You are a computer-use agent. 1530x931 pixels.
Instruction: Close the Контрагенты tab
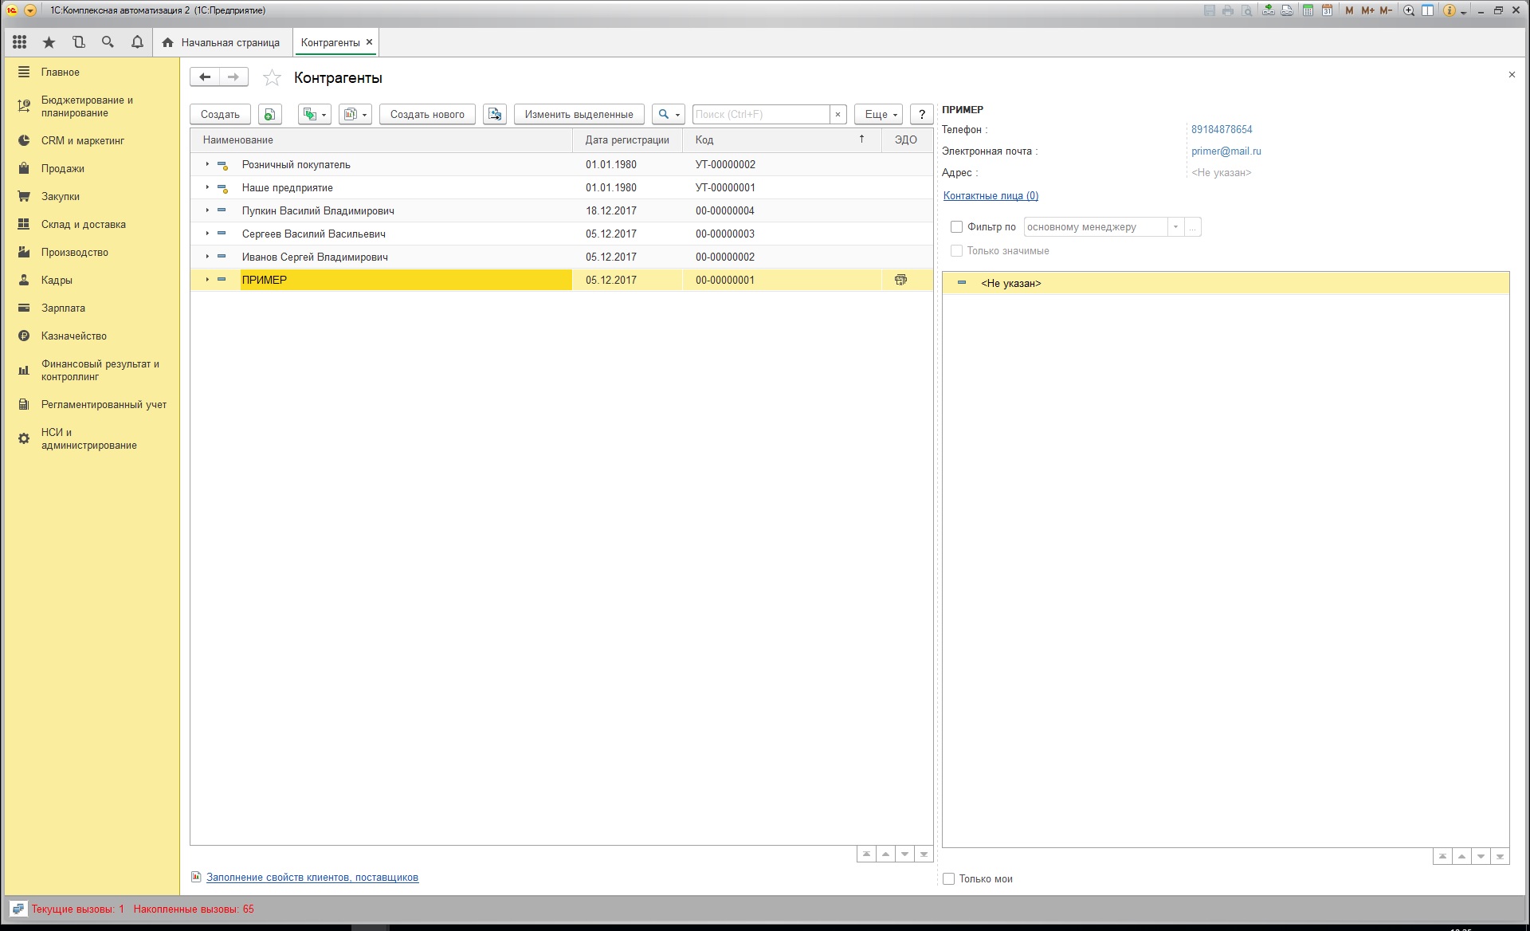point(369,42)
